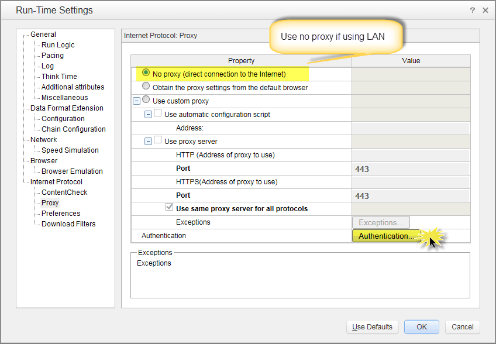Image resolution: width=496 pixels, height=344 pixels.
Task: Go to Browser Emulation settings
Action: click(x=72, y=171)
